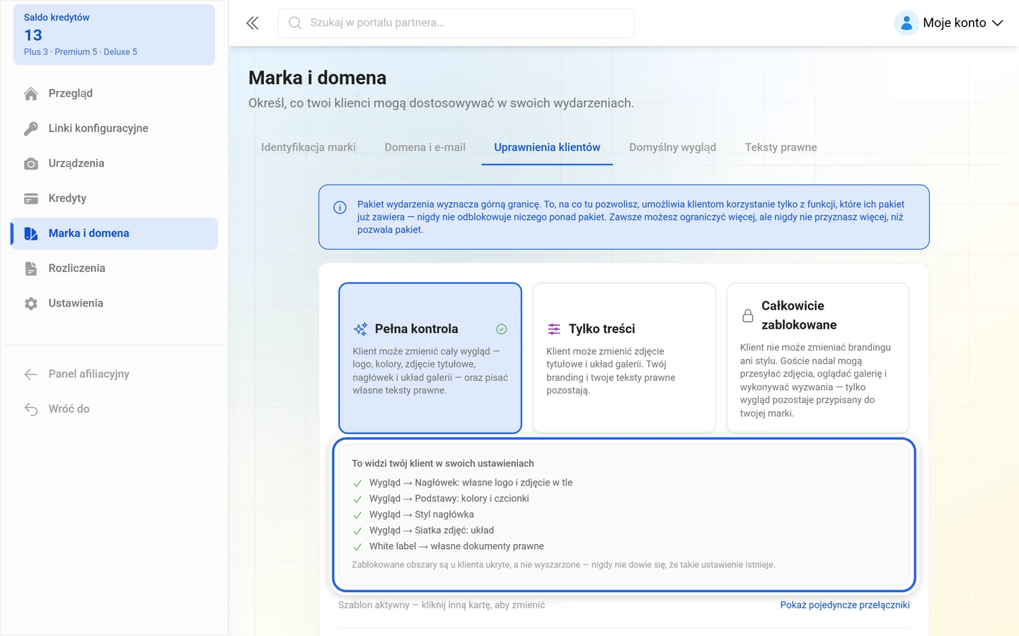The width and height of the screenshot is (1019, 636).
Task: Click the Saldo kredytów balance card
Action: 114,35
